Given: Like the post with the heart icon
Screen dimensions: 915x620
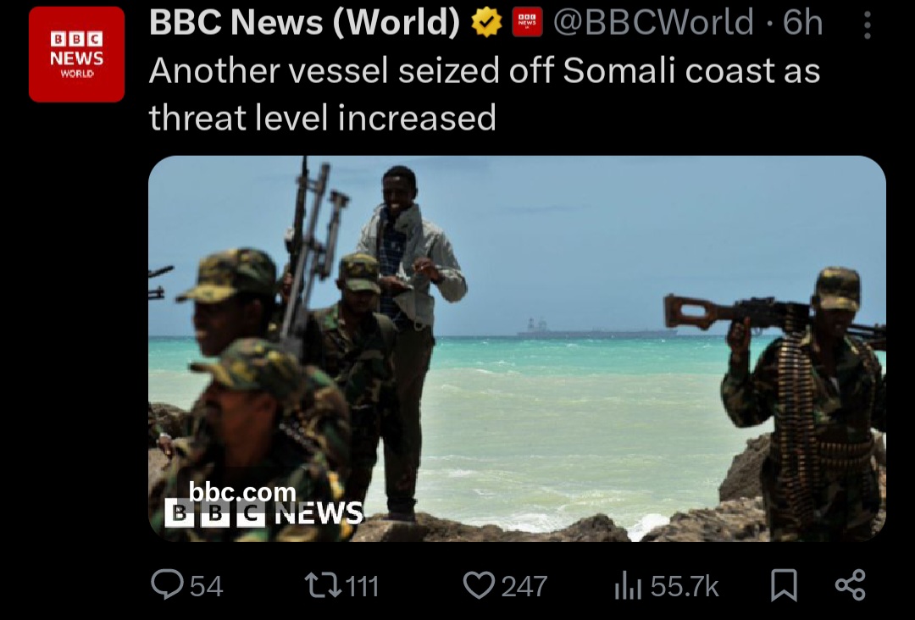Looking at the screenshot, I should [479, 585].
